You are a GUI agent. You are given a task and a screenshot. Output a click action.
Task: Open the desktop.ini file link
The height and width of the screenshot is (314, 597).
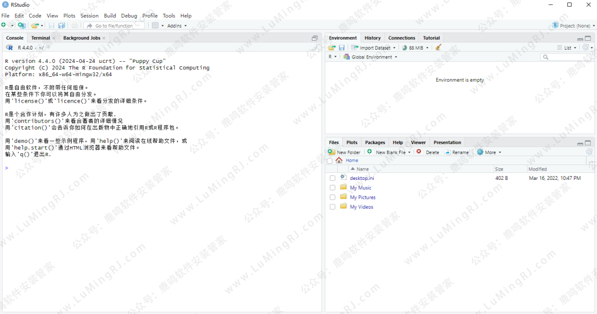[362, 178]
